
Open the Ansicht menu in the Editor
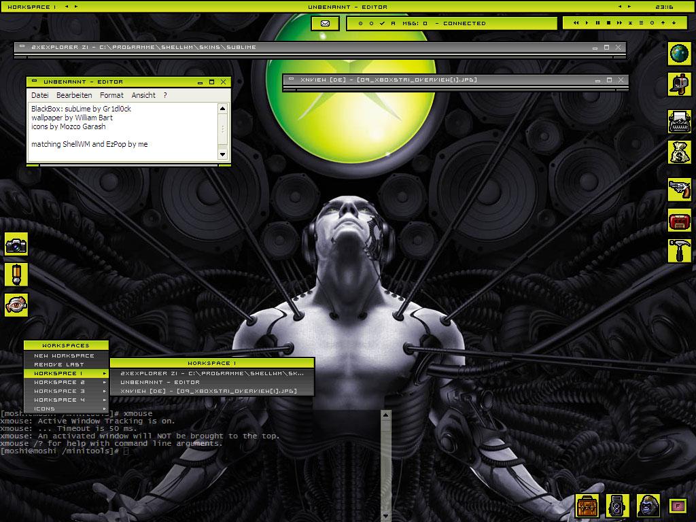click(143, 95)
